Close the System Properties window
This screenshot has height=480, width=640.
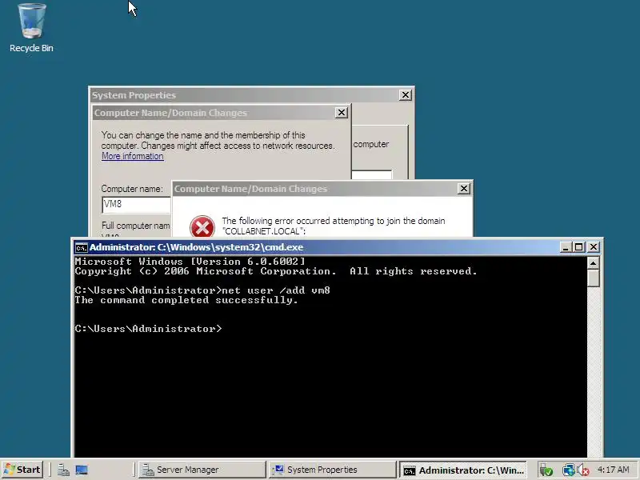405,95
